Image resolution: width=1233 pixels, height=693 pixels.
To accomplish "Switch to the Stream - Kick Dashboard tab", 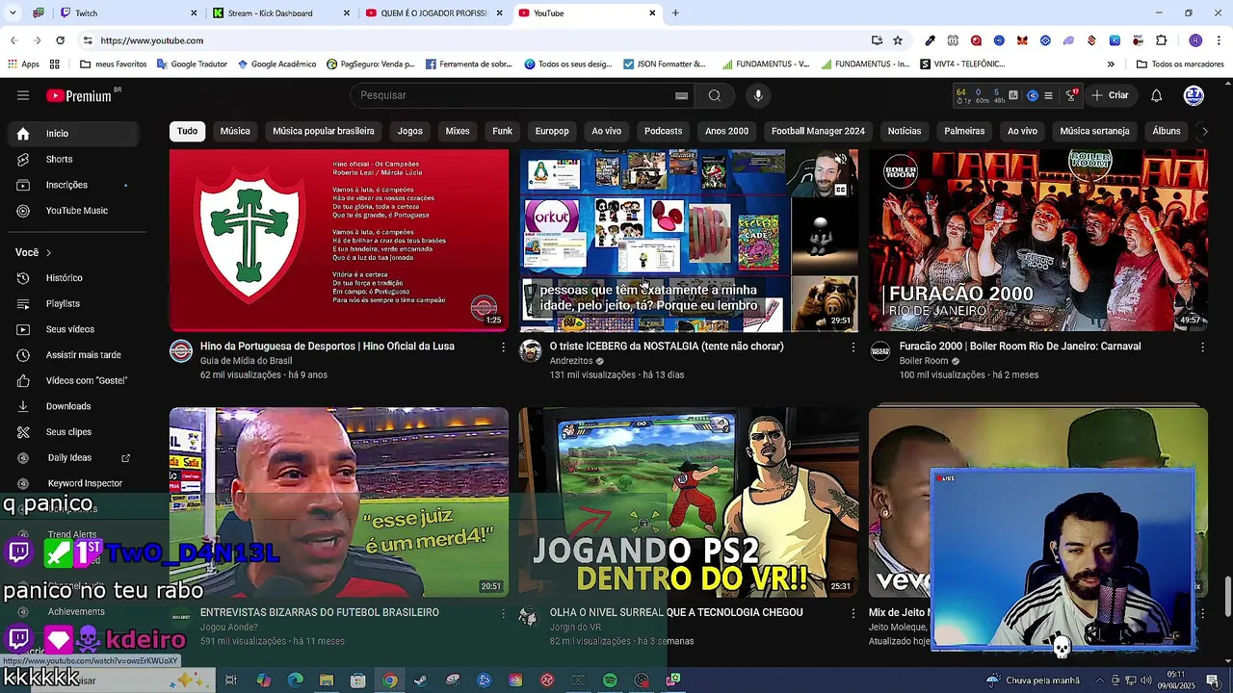I will point(280,13).
